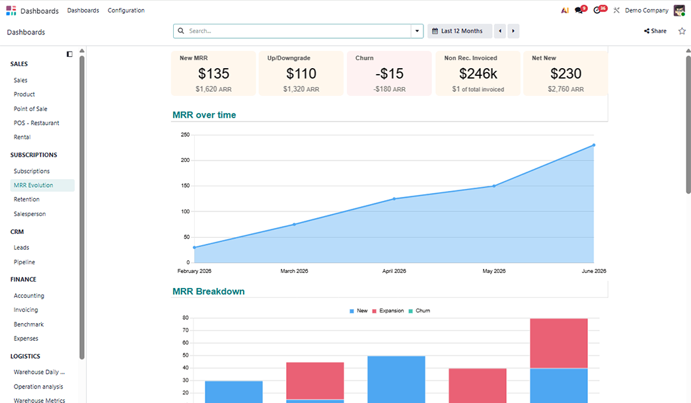Mark dashboard as favorite with star
This screenshot has width=691, height=403.
click(x=682, y=31)
